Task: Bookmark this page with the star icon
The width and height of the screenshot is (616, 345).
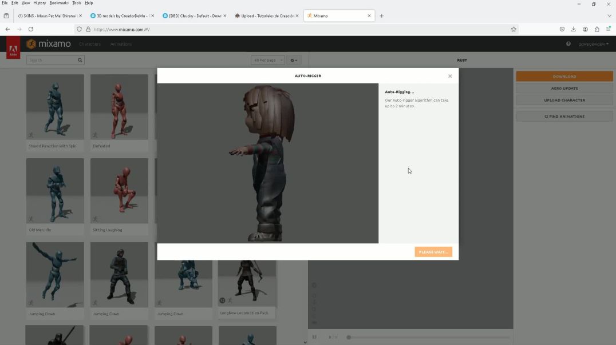Action: pos(514,29)
